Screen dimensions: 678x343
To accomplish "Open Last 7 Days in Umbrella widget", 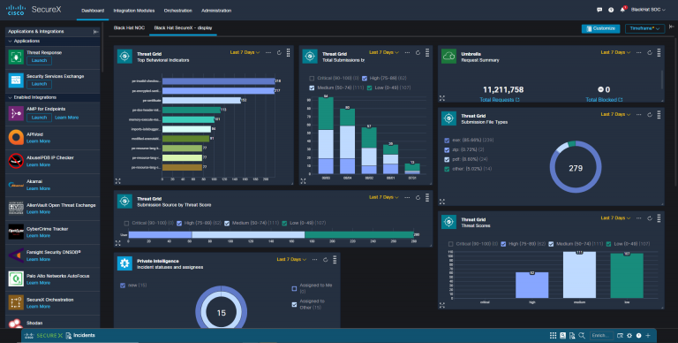I will pyautogui.click(x=615, y=52).
